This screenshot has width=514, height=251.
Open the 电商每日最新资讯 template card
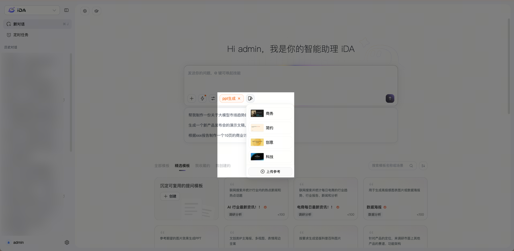point(326,199)
